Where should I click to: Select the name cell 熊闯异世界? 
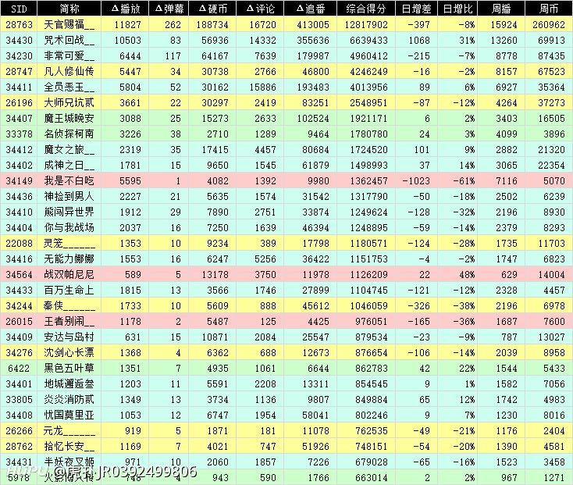click(69, 212)
